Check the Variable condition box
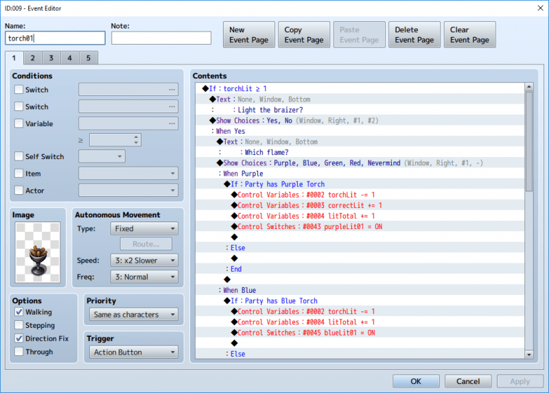This screenshot has height=393, width=549. click(19, 123)
